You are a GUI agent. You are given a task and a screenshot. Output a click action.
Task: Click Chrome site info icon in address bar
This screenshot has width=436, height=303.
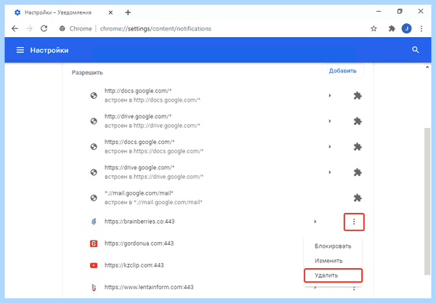[62, 28]
